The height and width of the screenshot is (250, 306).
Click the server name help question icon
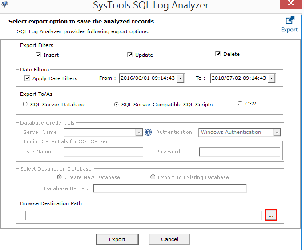click(x=148, y=132)
